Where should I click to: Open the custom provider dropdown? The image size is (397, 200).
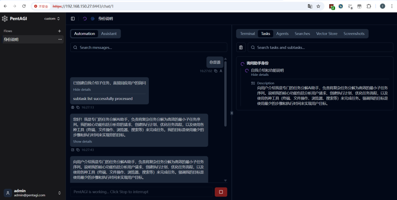(52, 19)
